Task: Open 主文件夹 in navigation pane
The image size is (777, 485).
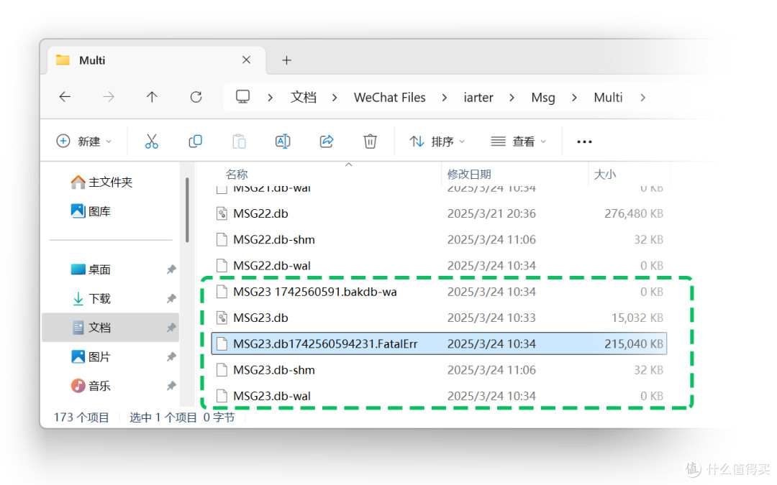Action: [x=110, y=183]
